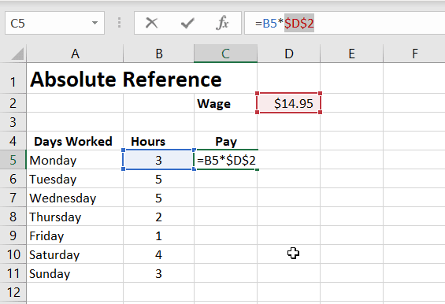Click the Thursday cell
Screen dimensions: 445x304
click(75, 217)
